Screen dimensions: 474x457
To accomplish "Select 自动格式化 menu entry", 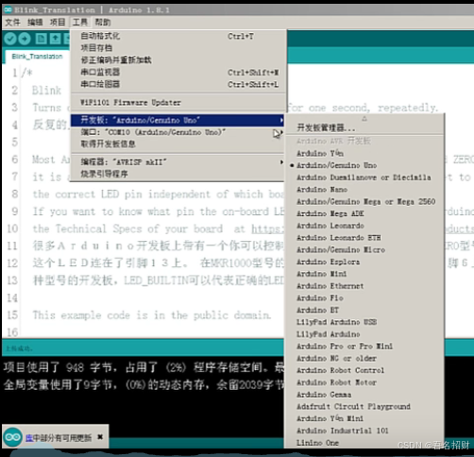I will pyautogui.click(x=178, y=36).
